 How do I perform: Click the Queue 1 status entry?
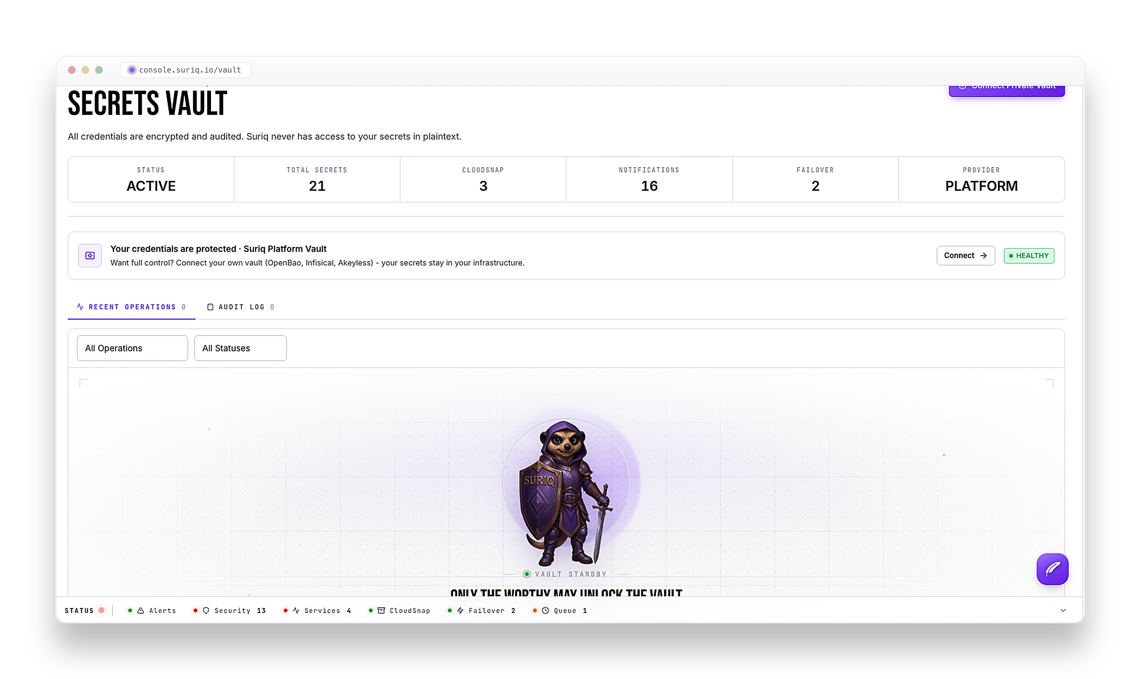559,610
